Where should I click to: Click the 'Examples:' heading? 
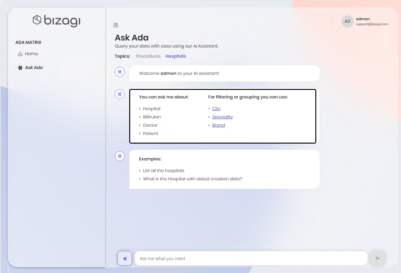click(150, 159)
